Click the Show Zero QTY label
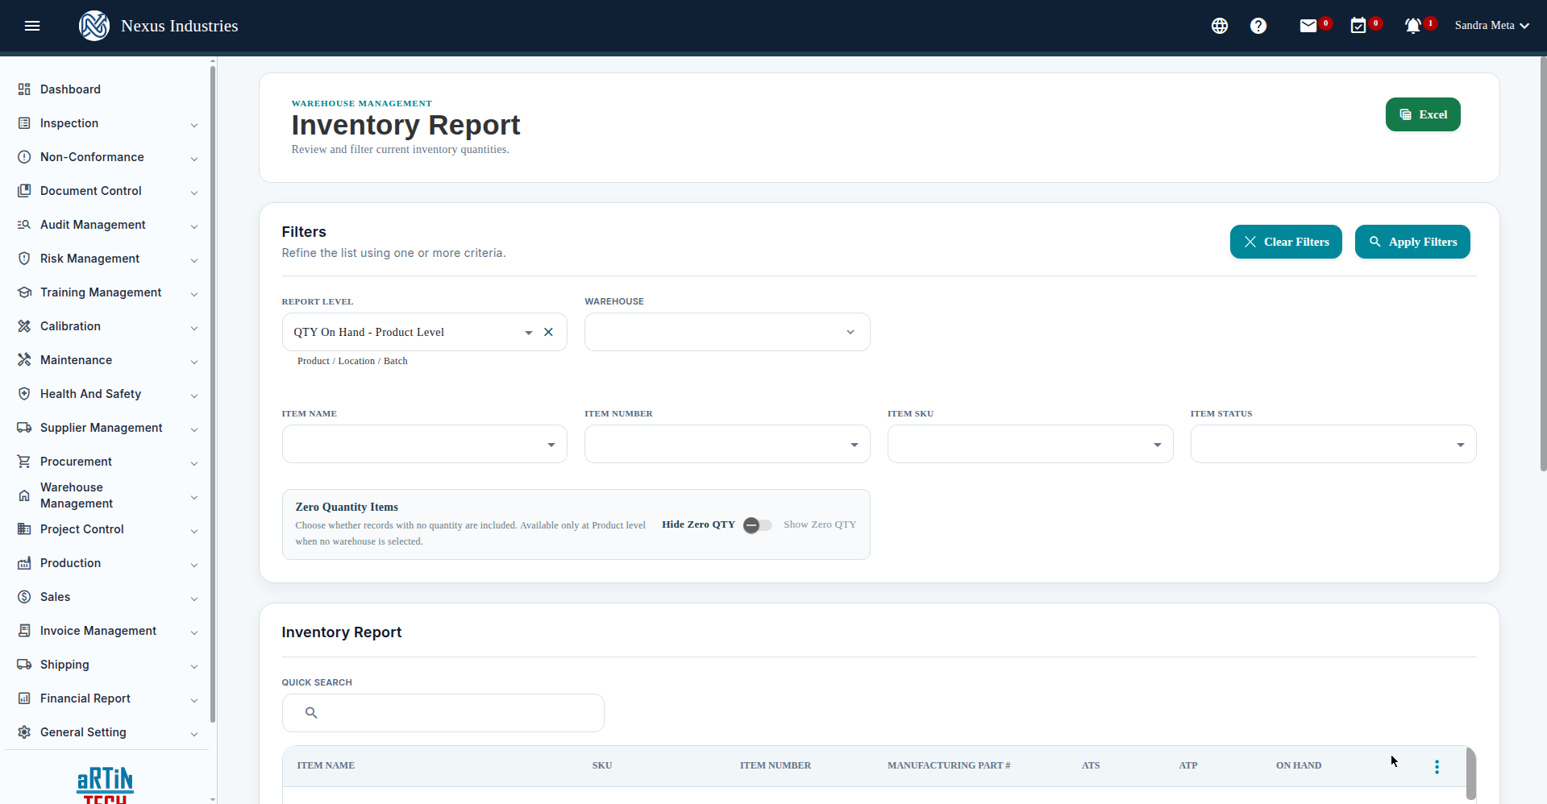1547x804 pixels. [x=820, y=524]
